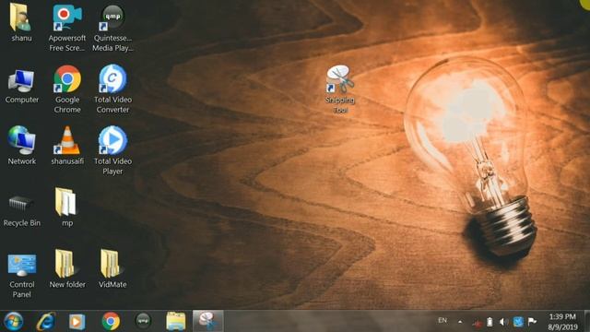The height and width of the screenshot is (332, 590).
Task: Open Windows Explorer folder in taskbar
Action: (x=176, y=322)
